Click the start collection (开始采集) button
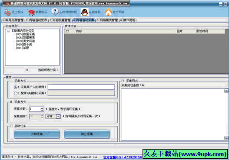 click(x=37, y=134)
